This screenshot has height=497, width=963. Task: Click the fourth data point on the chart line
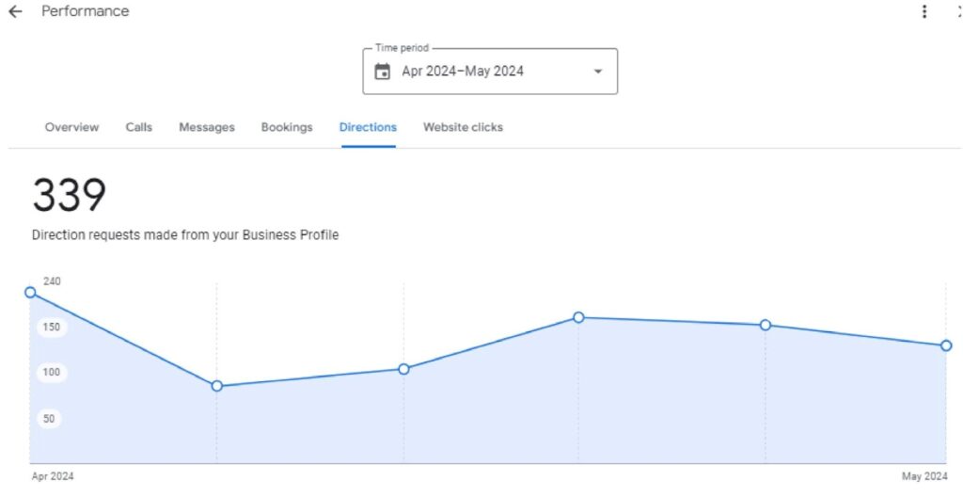coord(578,317)
